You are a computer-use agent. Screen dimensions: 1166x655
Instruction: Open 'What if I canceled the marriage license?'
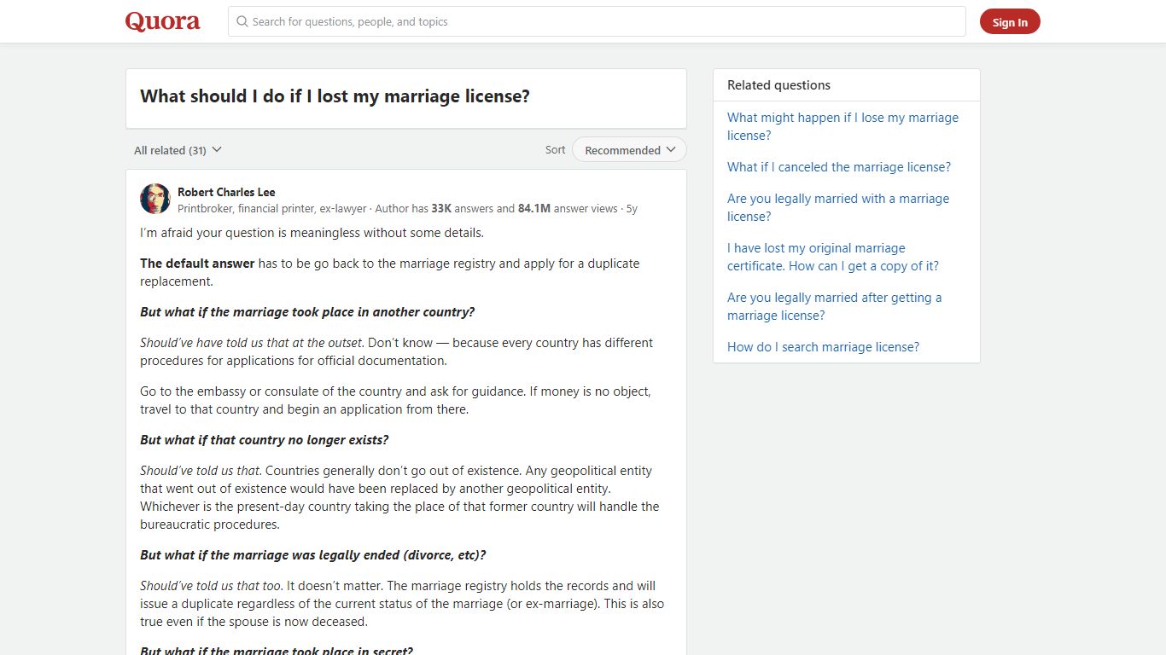click(839, 167)
